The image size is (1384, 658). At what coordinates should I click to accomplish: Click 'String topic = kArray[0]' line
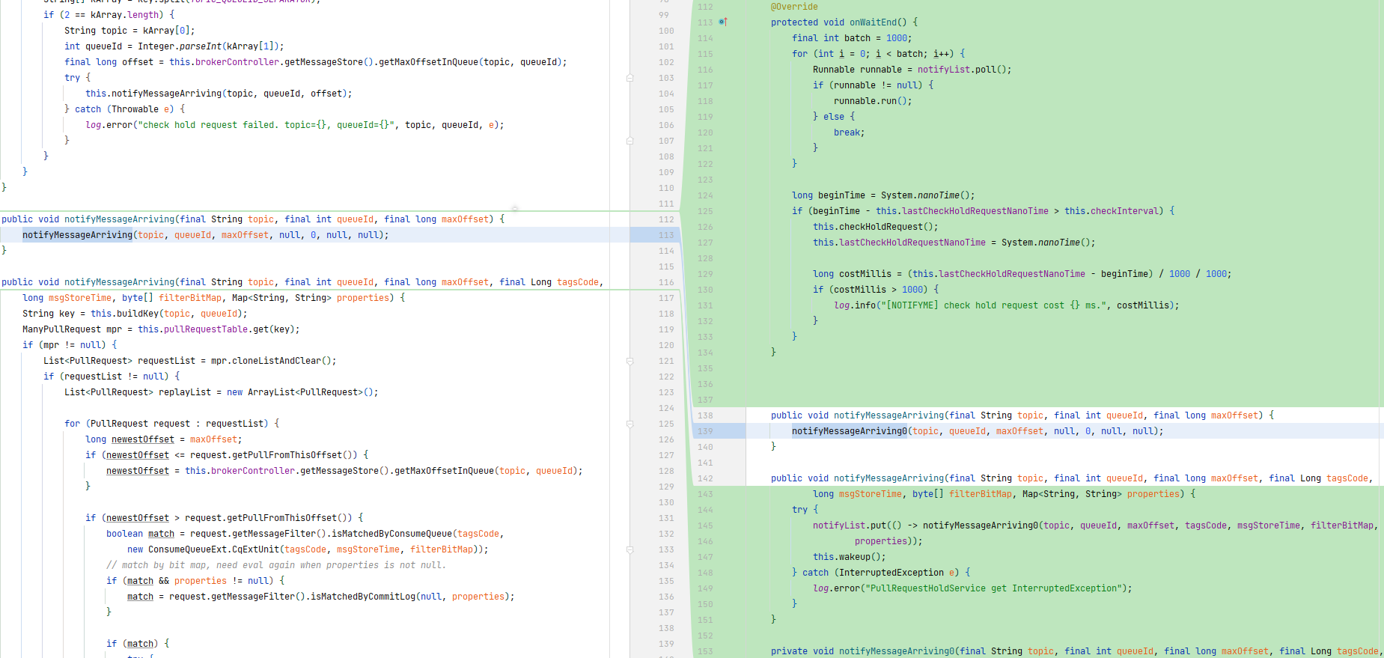tap(129, 31)
